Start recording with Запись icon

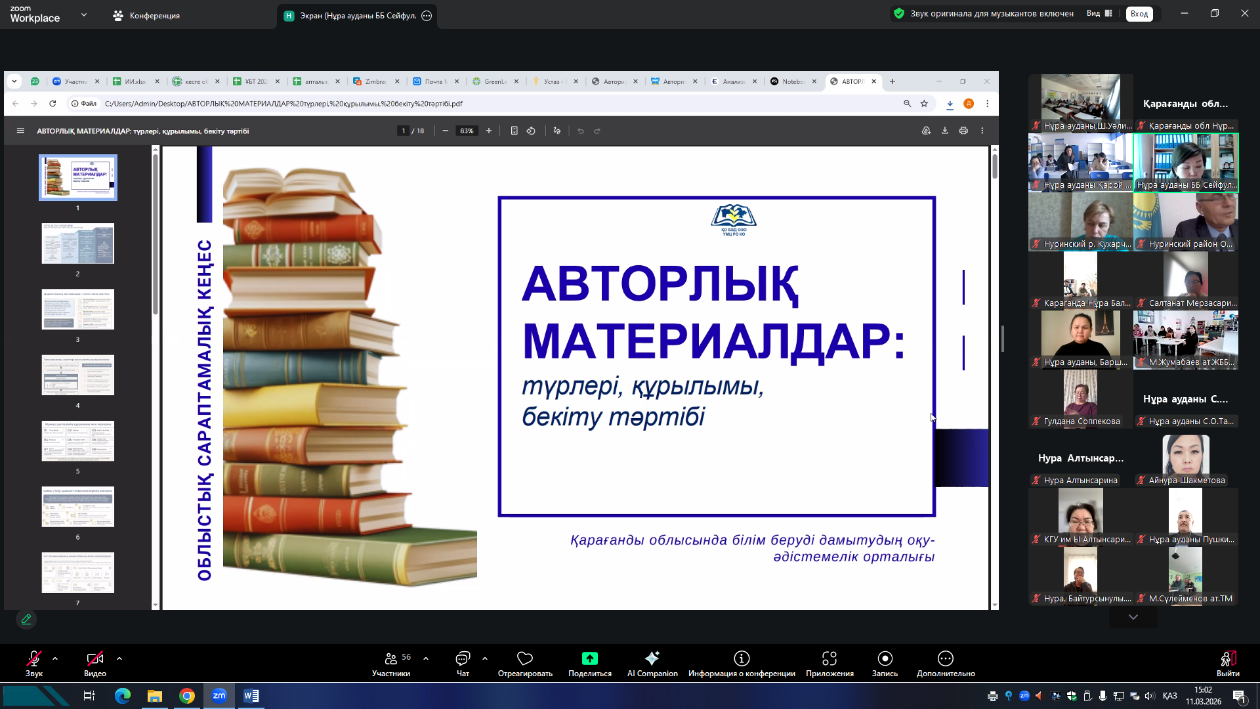click(885, 658)
